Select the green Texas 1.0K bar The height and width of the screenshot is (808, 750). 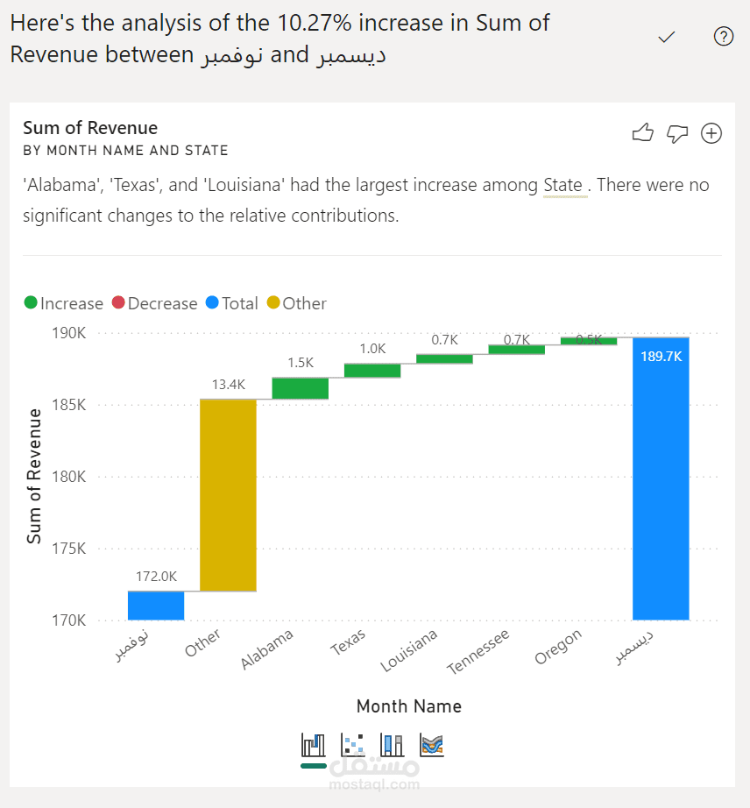point(372,371)
